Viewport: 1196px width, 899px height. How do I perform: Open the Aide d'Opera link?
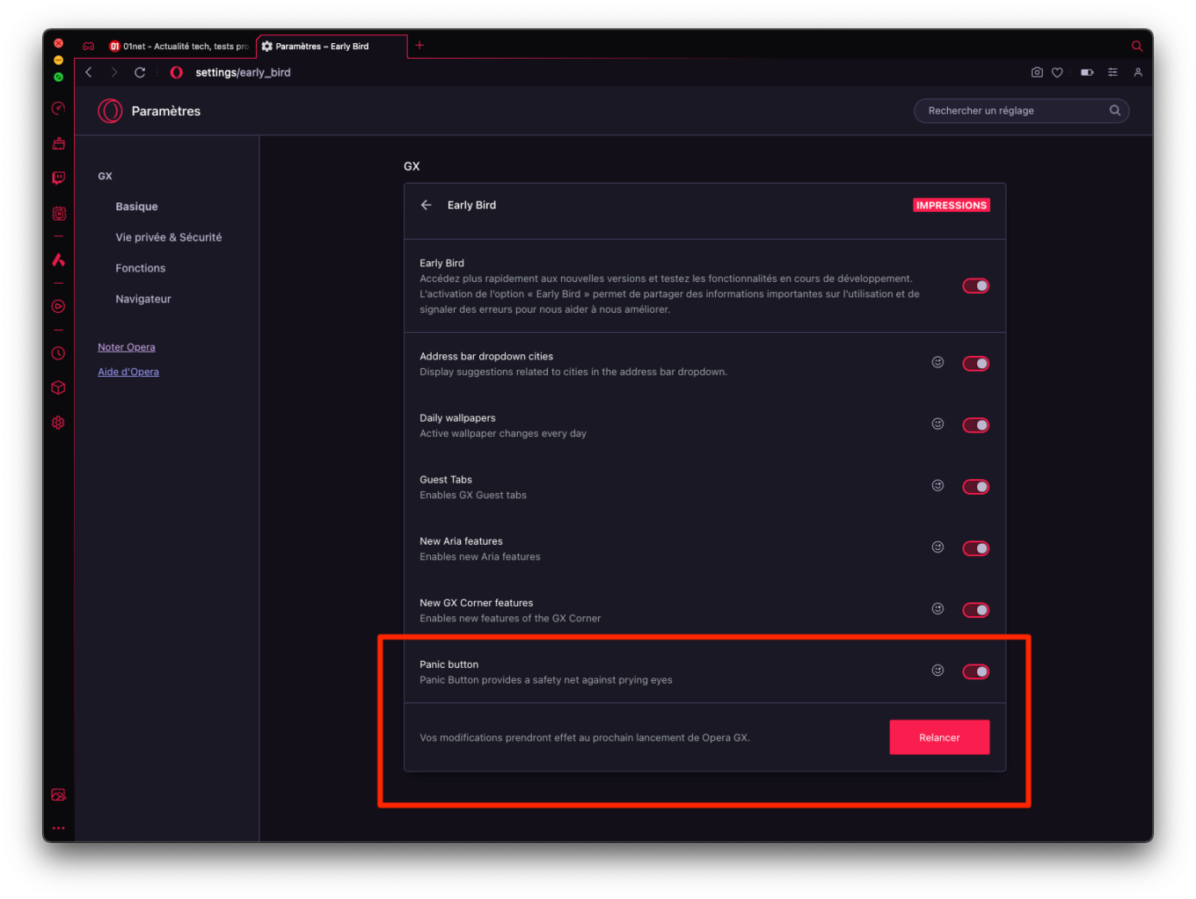click(x=128, y=372)
